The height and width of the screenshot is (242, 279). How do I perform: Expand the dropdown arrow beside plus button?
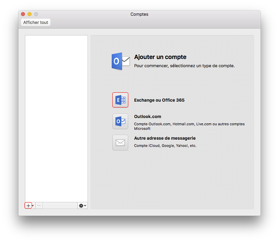click(33, 206)
